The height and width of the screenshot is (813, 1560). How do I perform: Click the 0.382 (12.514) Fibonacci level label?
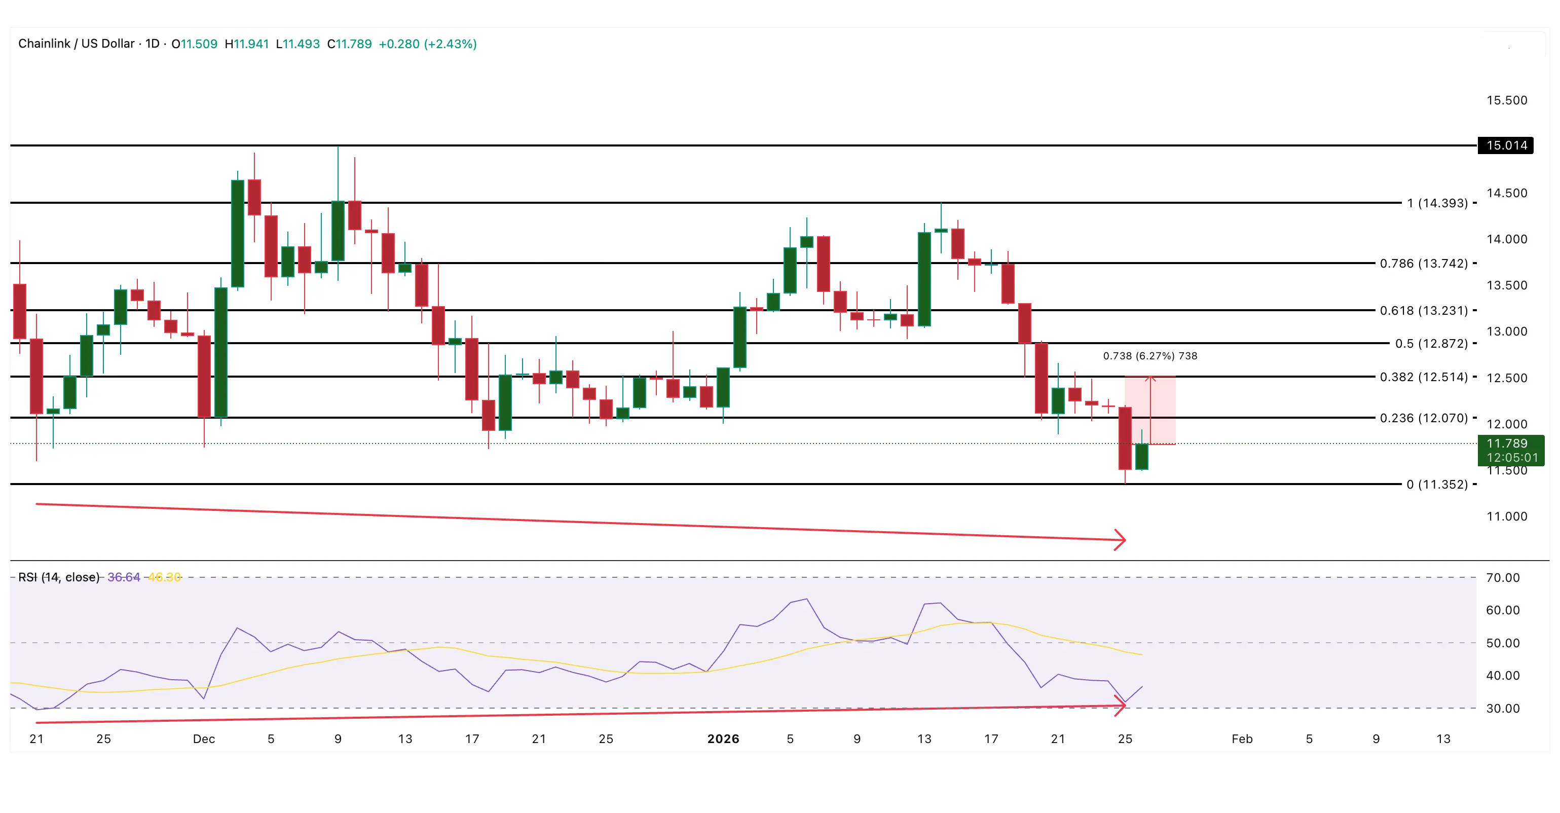1423,377
